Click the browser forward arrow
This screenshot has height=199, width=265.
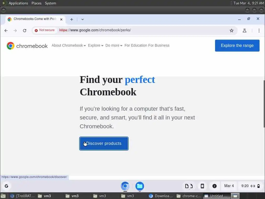tap(15, 31)
